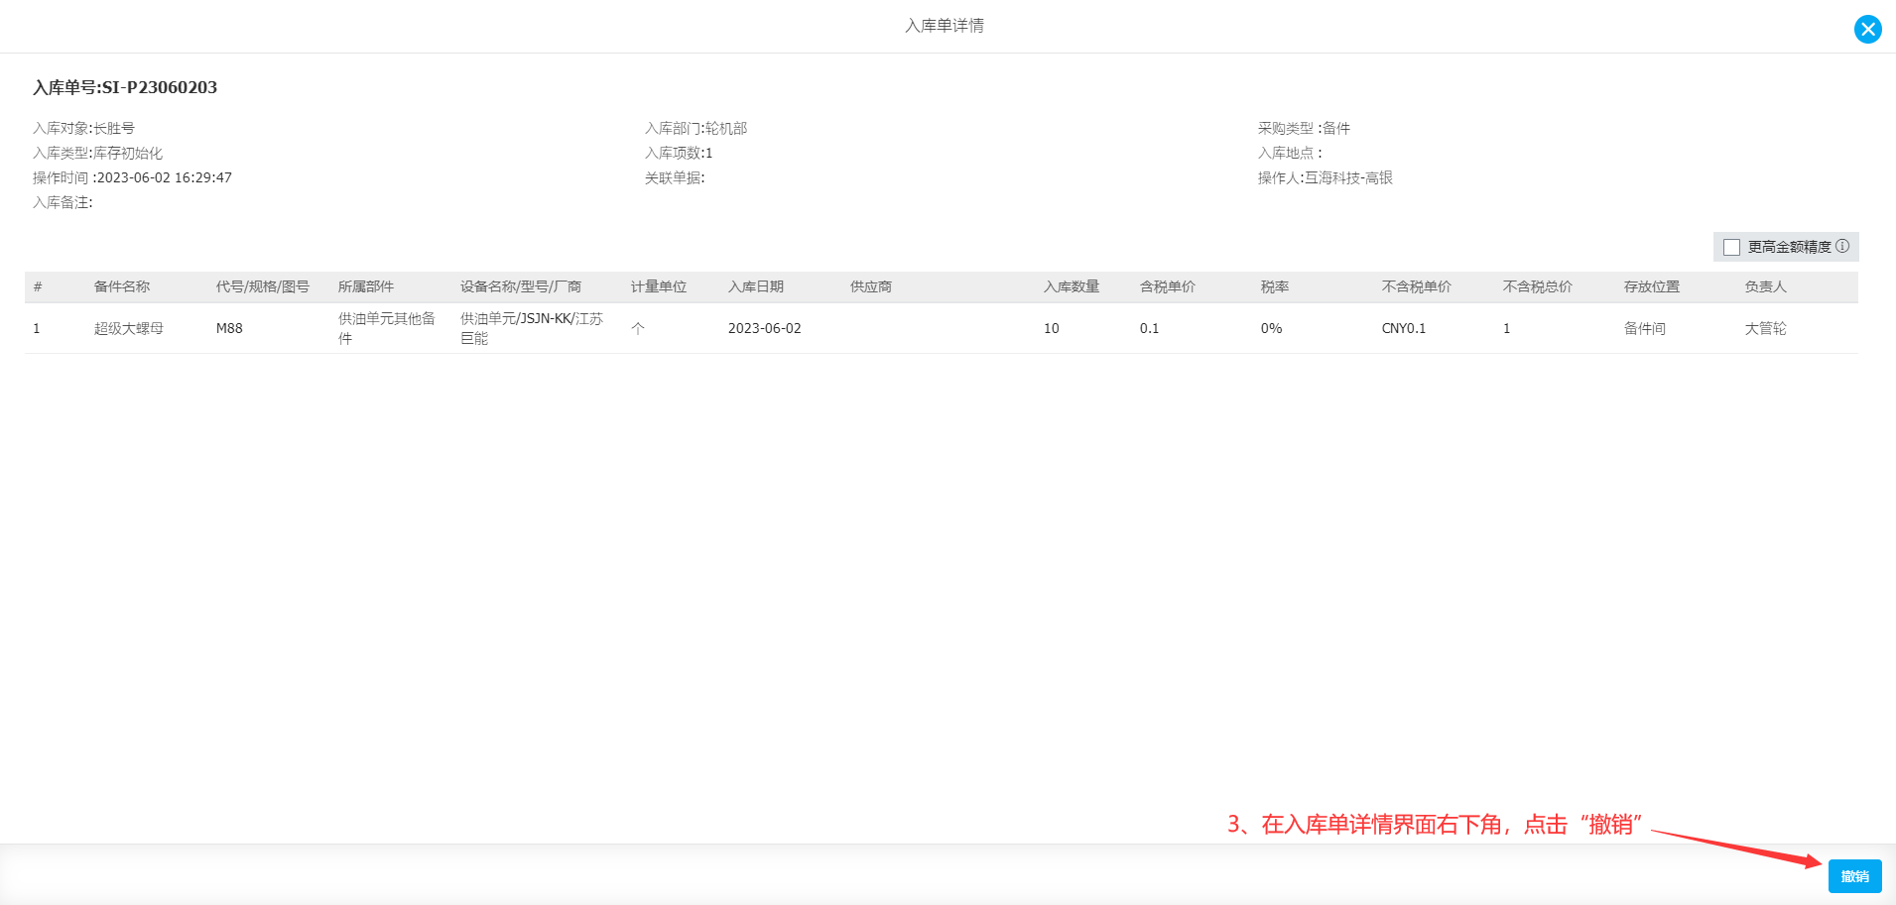The width and height of the screenshot is (1896, 905).
Task: Click the 入库部门:轮机部 field
Action: coord(695,128)
